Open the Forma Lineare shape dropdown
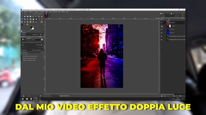This screenshot has width=206, height=115. click(x=32, y=45)
